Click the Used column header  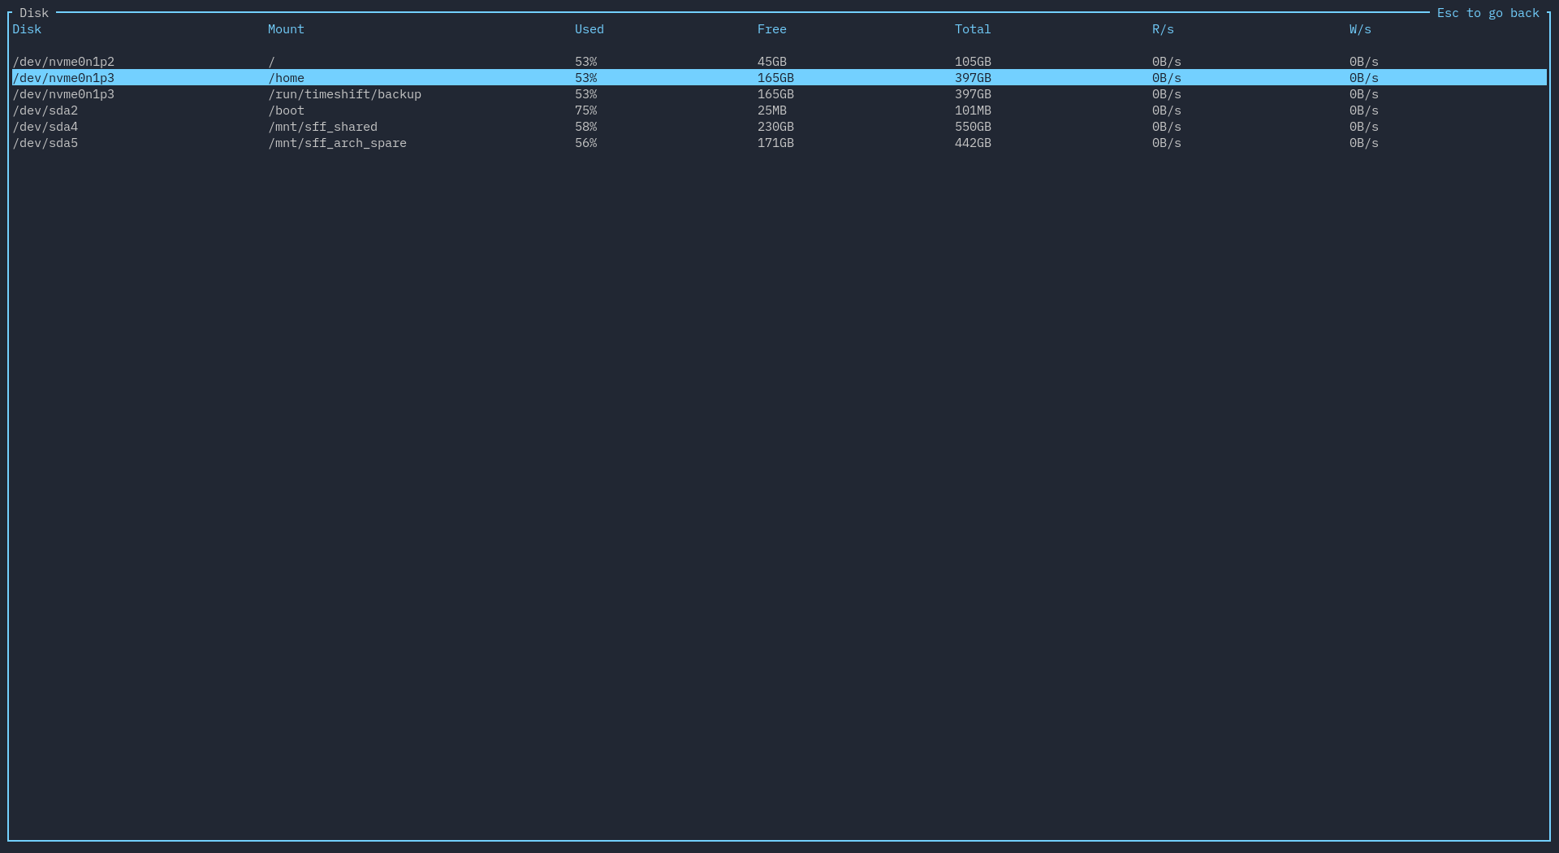point(588,29)
